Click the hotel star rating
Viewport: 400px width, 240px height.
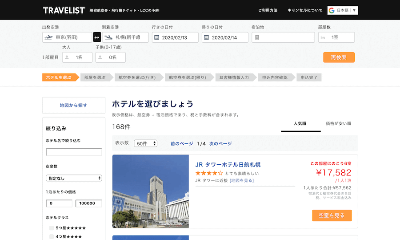tap(209, 173)
